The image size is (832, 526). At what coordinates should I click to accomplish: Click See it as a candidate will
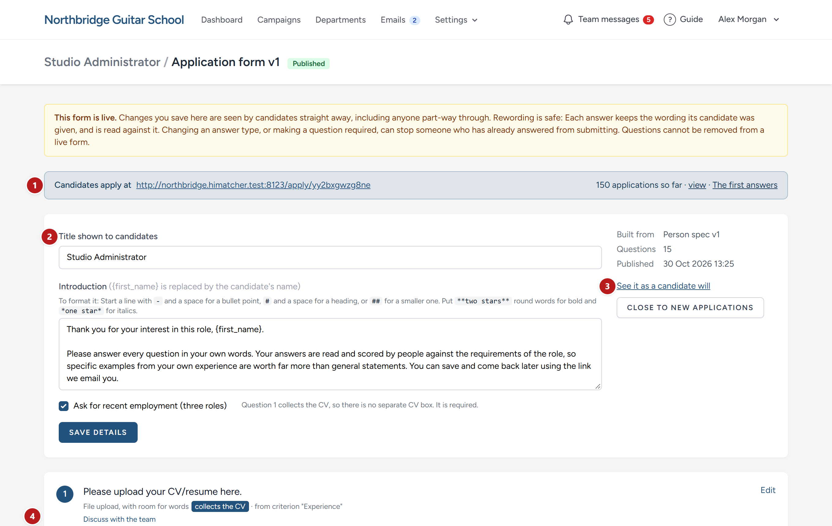[663, 286]
